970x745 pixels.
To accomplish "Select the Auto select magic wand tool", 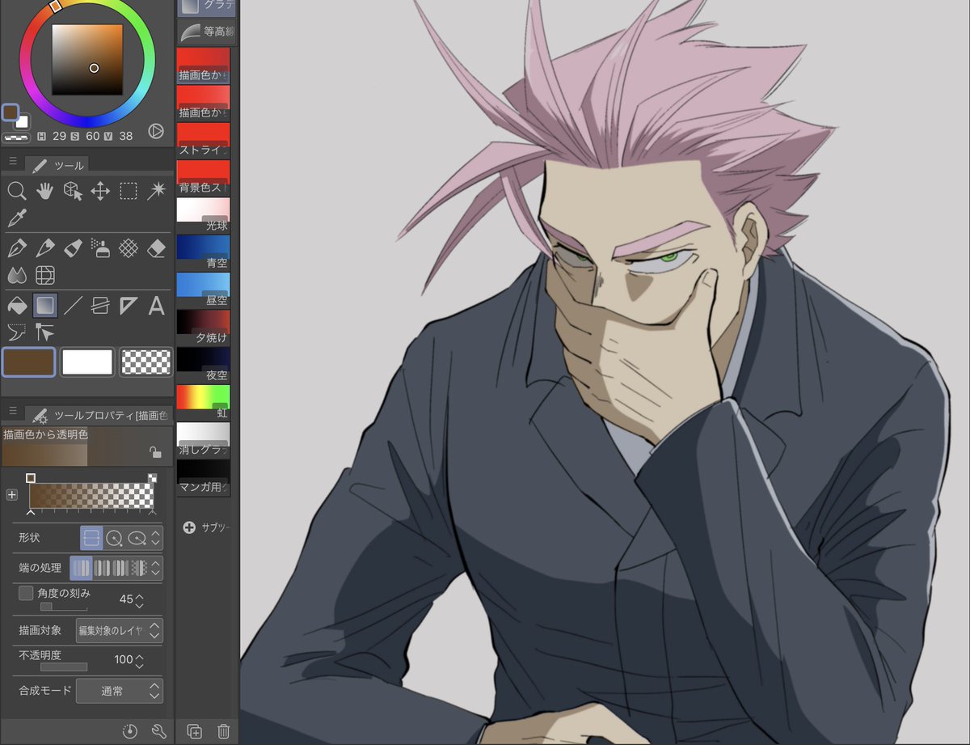I will click(x=156, y=191).
